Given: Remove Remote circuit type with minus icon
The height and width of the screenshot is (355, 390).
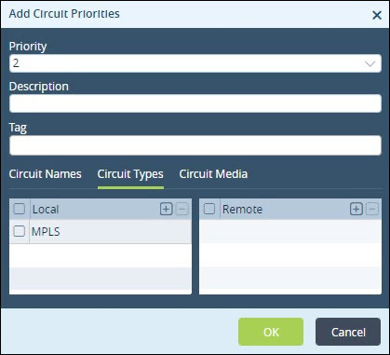Looking at the screenshot, I should pyautogui.click(x=372, y=209).
